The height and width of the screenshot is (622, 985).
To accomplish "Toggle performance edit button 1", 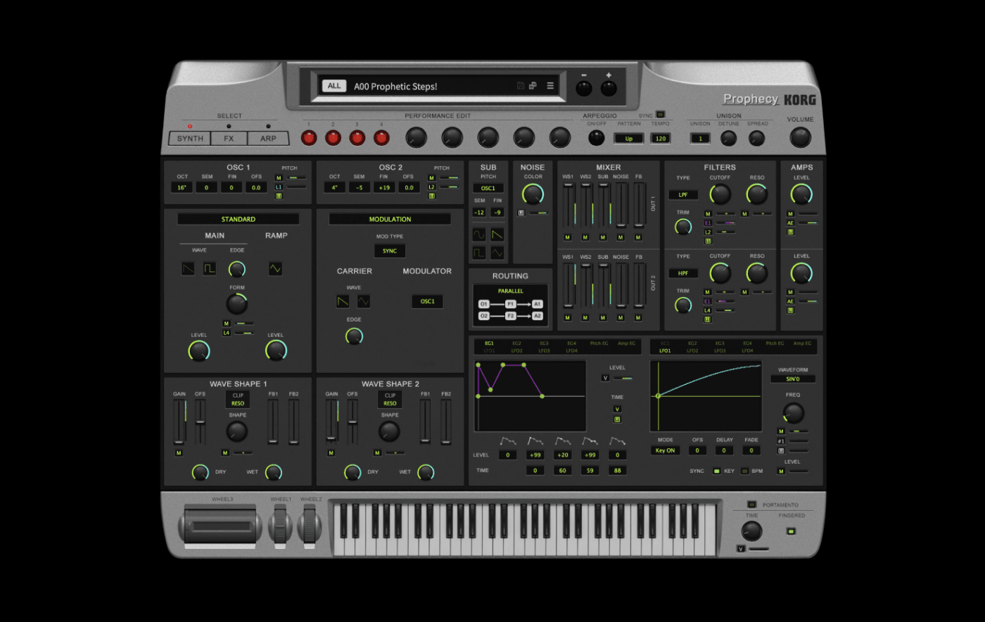I will tap(309, 138).
